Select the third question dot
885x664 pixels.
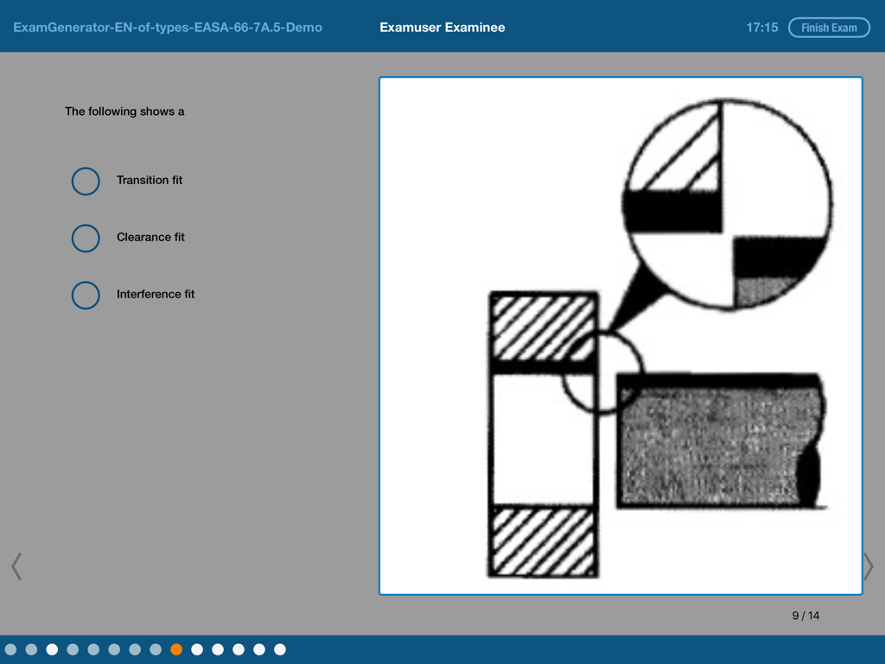point(53,648)
